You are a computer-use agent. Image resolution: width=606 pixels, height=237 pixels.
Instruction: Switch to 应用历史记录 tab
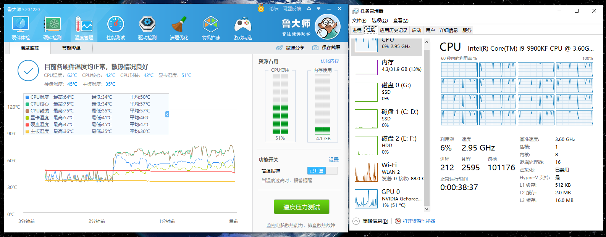(394, 30)
